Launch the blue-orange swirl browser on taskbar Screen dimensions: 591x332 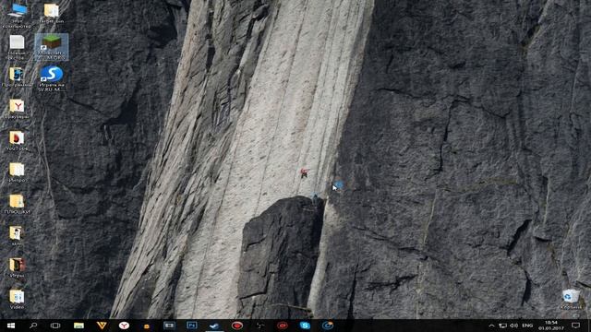tap(328, 326)
